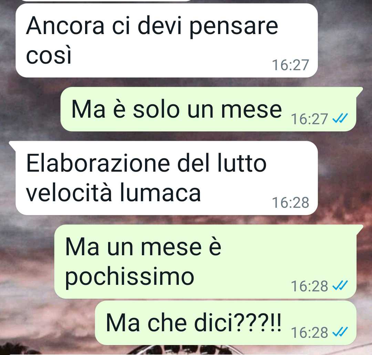
Task: Click the word 'così' in the first bubble
Action: point(49,55)
